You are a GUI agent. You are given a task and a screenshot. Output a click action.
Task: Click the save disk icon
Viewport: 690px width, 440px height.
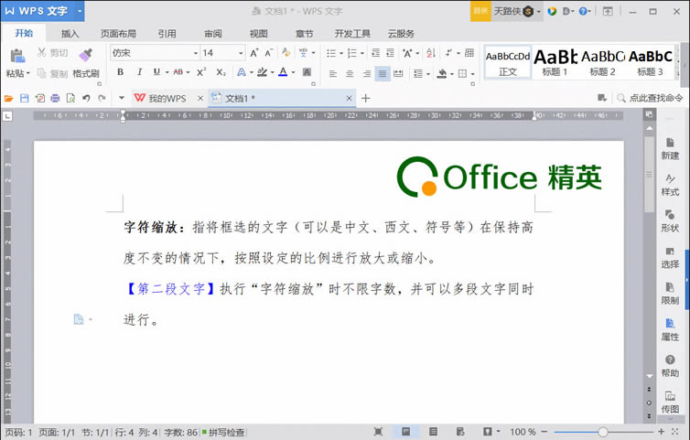click(25, 98)
